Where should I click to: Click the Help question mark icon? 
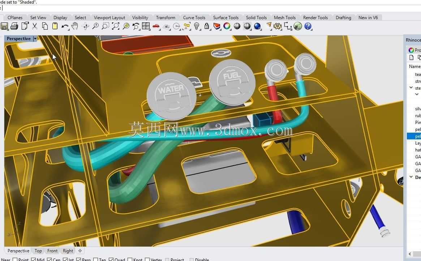(x=308, y=26)
